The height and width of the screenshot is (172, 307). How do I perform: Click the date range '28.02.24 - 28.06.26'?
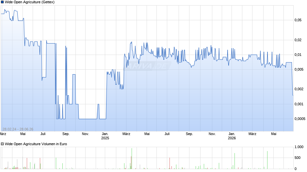point(18,129)
